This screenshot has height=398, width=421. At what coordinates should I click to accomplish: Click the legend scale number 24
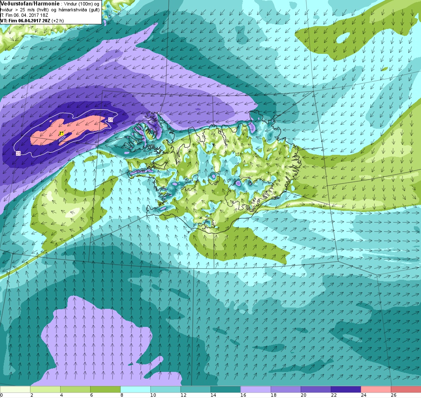click(364, 395)
